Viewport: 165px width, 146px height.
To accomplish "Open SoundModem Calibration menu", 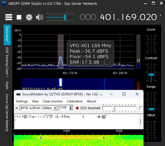I will (x=75, y=101).
